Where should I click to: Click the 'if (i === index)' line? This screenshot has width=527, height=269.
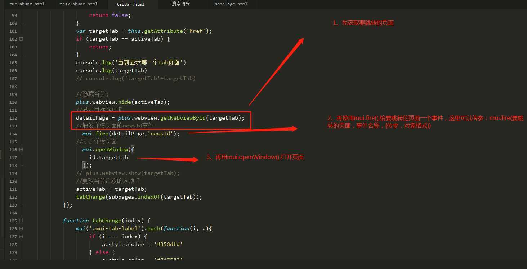click(119, 236)
